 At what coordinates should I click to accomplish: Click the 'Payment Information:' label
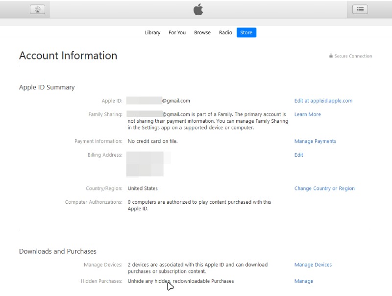98,141
